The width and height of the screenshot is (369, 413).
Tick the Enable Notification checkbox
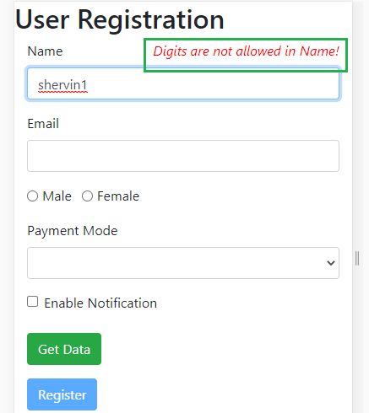pos(33,302)
